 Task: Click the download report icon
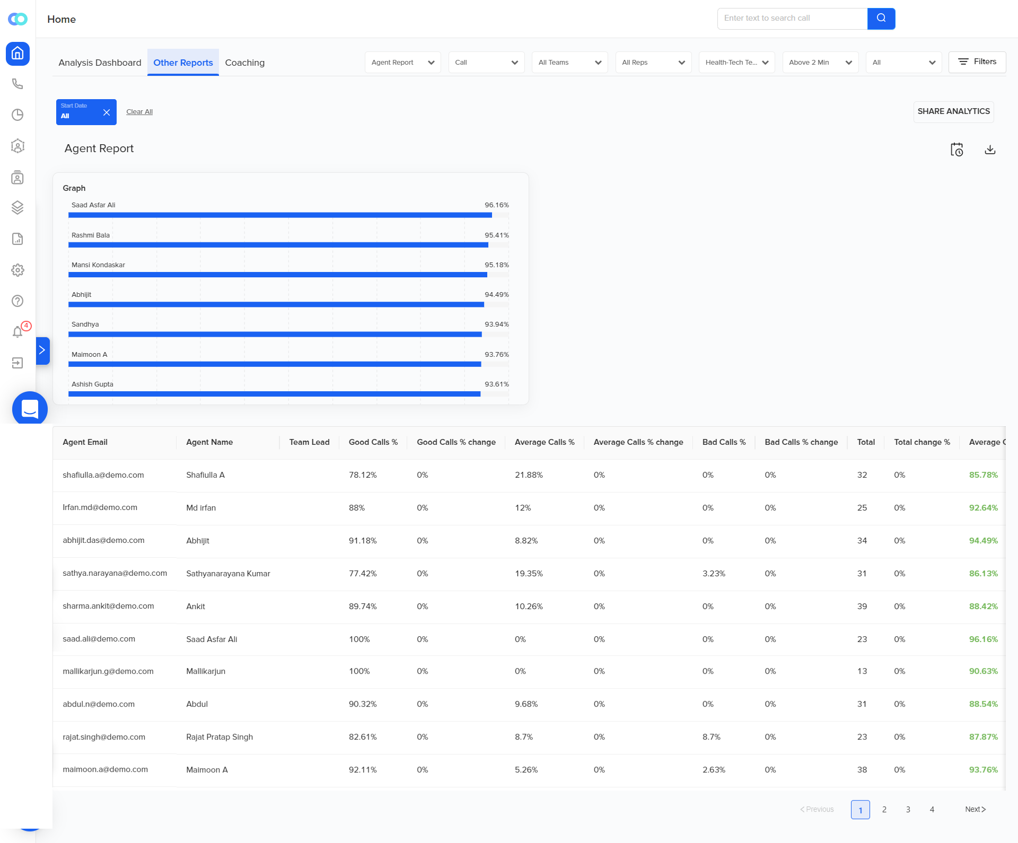point(989,150)
